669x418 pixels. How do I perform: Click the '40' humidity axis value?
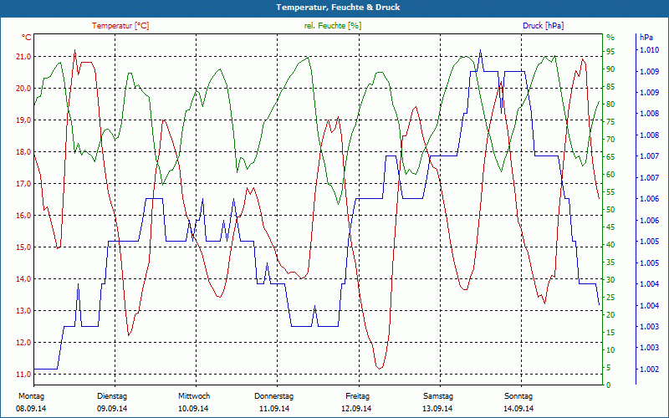click(x=610, y=245)
